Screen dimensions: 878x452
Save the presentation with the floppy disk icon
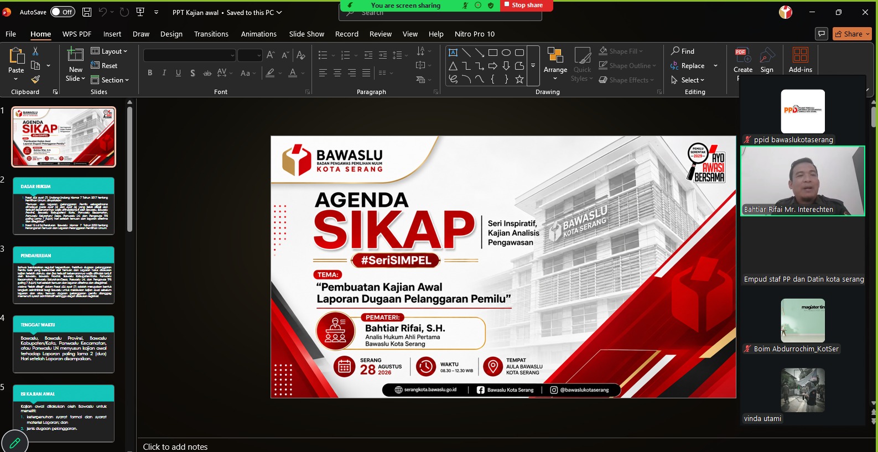pos(86,12)
